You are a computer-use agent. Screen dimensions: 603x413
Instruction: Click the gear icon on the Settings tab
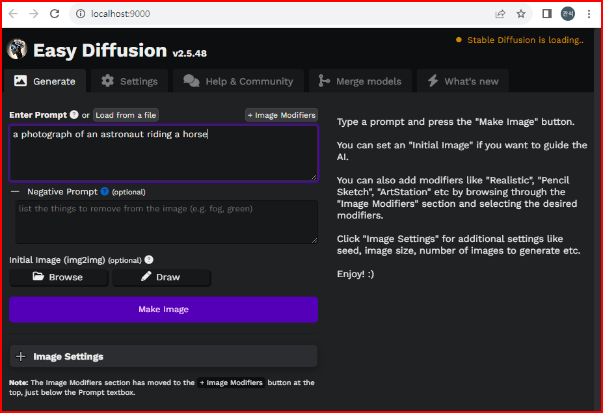[108, 81]
